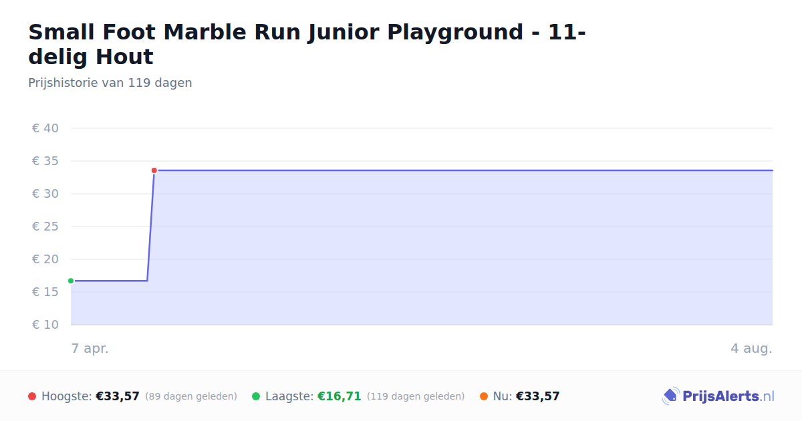Click the red highest price dot on chart
Screen dimensions: 802x421
154,170
